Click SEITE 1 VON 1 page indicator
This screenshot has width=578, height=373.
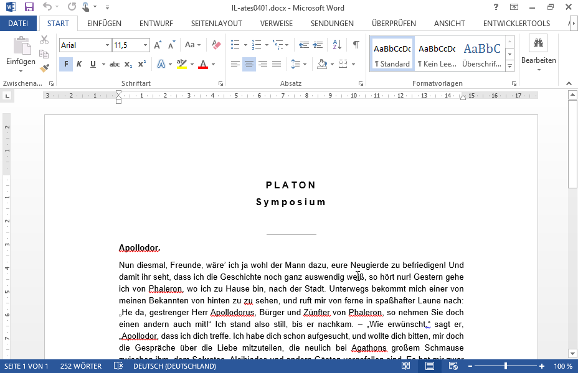pos(26,366)
